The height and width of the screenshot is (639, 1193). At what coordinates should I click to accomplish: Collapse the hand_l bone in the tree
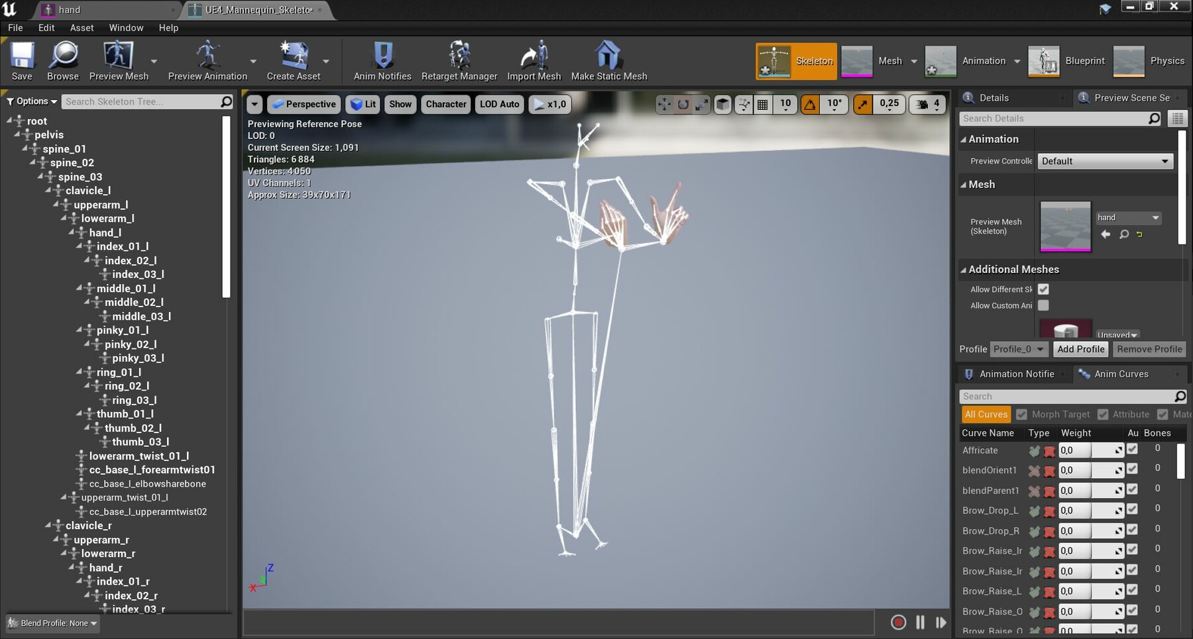[70, 232]
